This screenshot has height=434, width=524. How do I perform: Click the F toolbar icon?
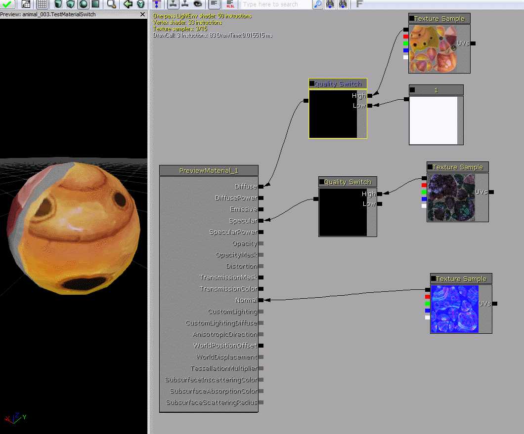pos(359,4)
